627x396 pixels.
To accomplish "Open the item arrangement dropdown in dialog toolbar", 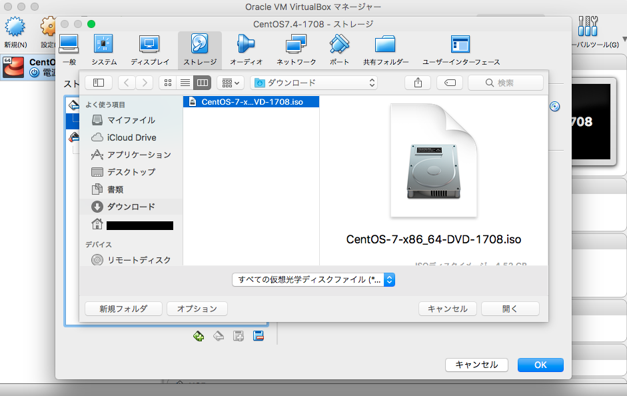I will coord(229,83).
